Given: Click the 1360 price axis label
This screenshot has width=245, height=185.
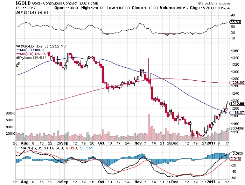Looking at the screenshot, I should tap(235, 51).
